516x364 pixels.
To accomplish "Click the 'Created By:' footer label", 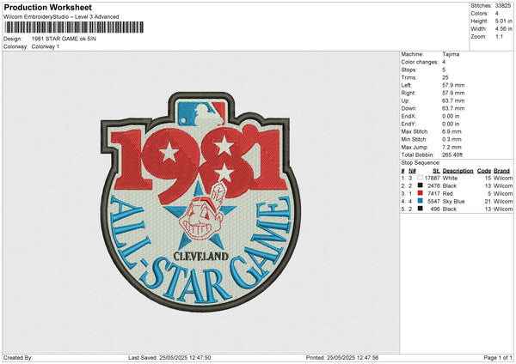I will point(18,357).
